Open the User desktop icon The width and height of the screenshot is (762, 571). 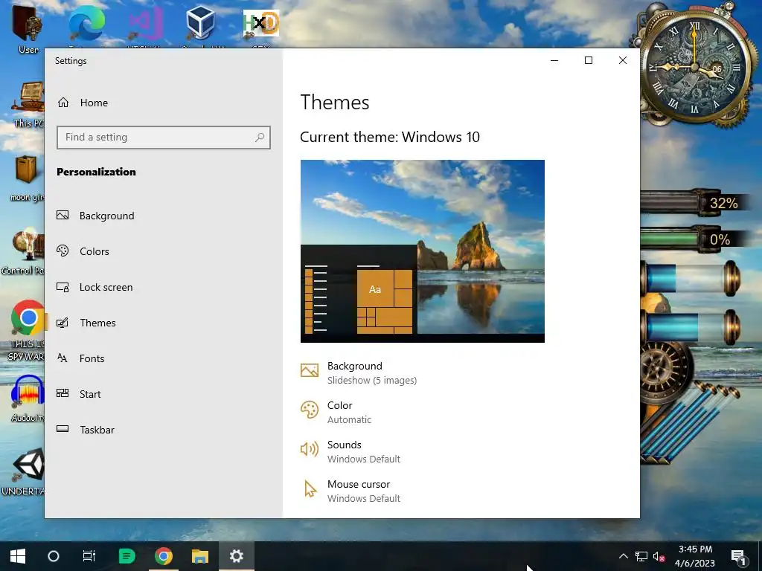coord(28,29)
